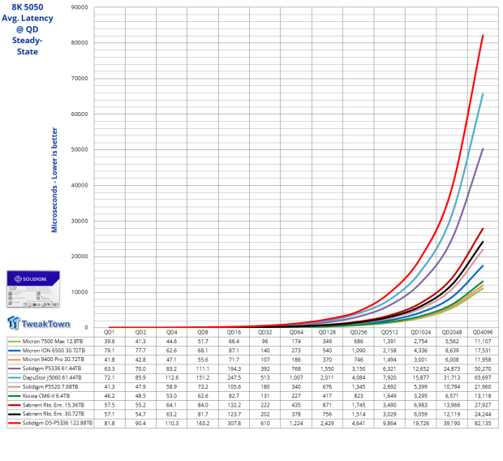The image size is (503, 461).
Task: Click the 1,007 DapuStor QD64 value
Action: point(296,378)
